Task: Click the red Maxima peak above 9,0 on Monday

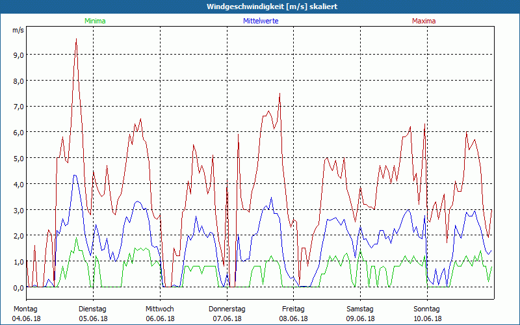Action: click(76, 39)
